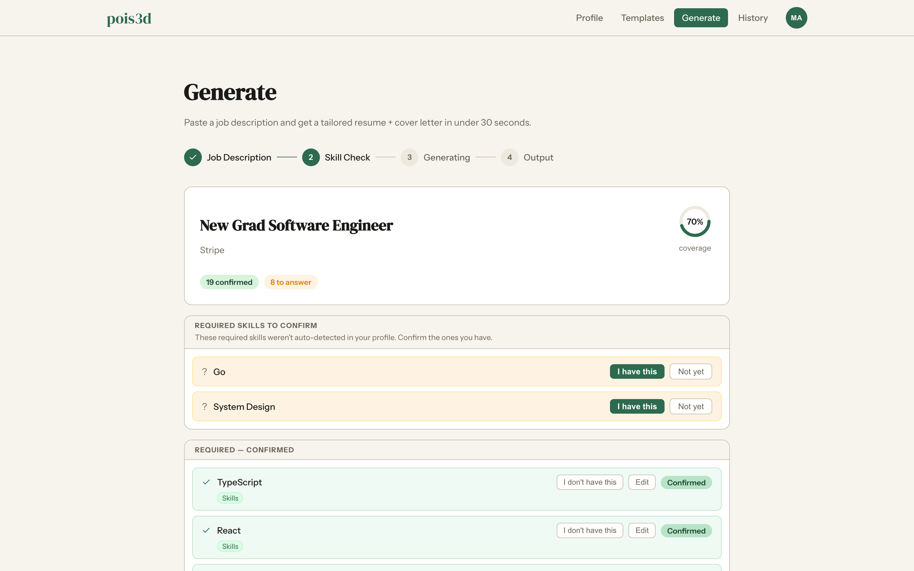914x571 pixels.
Task: Click the step 4 Output circle
Action: [x=509, y=157]
